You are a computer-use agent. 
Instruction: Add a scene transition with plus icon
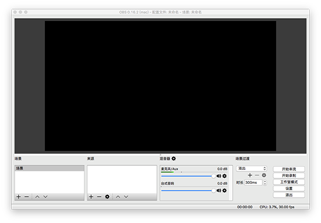(250, 175)
